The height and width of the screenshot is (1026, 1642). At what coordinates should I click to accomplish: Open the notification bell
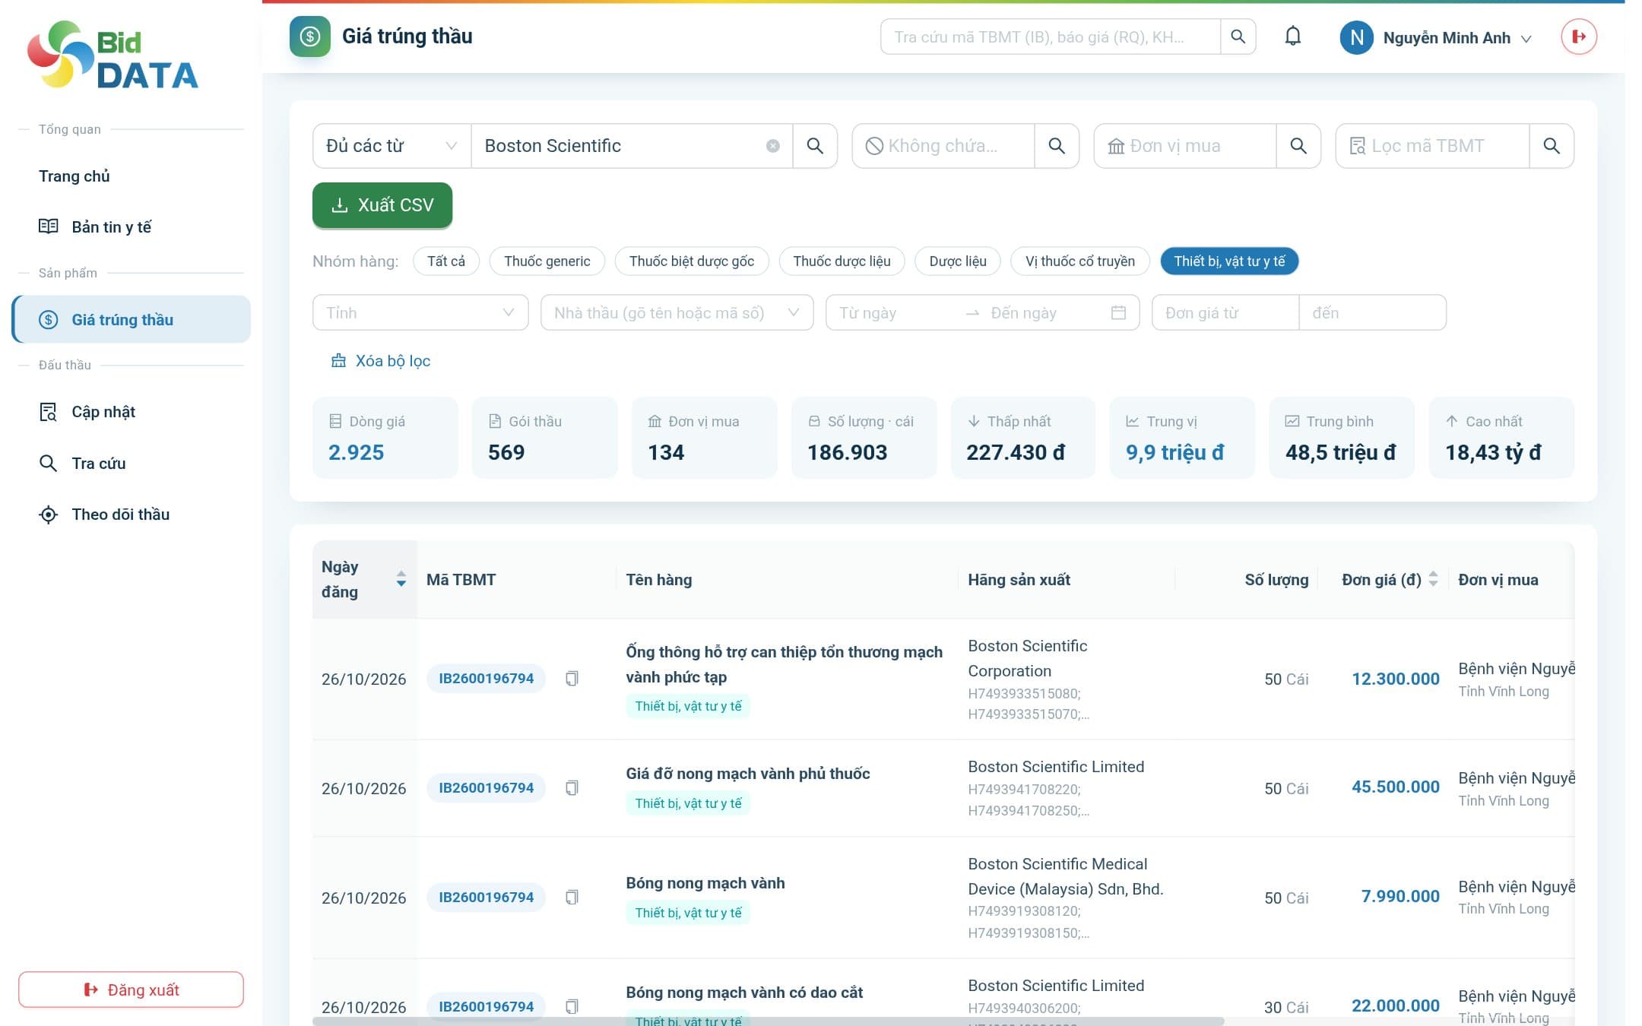(x=1292, y=36)
